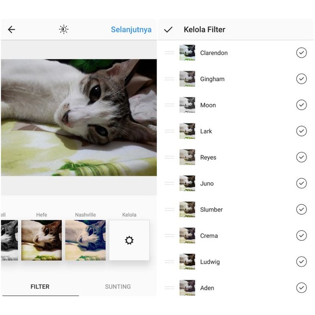Uncheck the Clarendon filter checkmark
Viewport: 315px width, 315px height.
coord(301,53)
